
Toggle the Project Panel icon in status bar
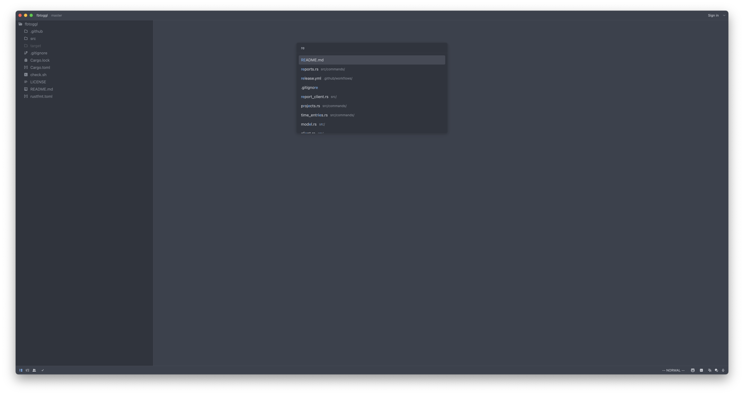tap(21, 370)
